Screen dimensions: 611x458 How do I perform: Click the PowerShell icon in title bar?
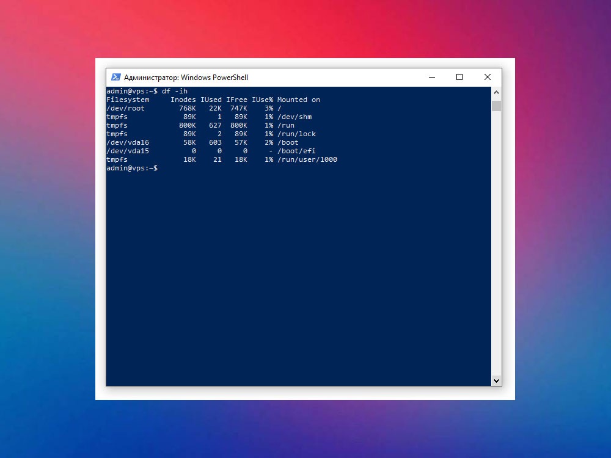[x=115, y=77]
